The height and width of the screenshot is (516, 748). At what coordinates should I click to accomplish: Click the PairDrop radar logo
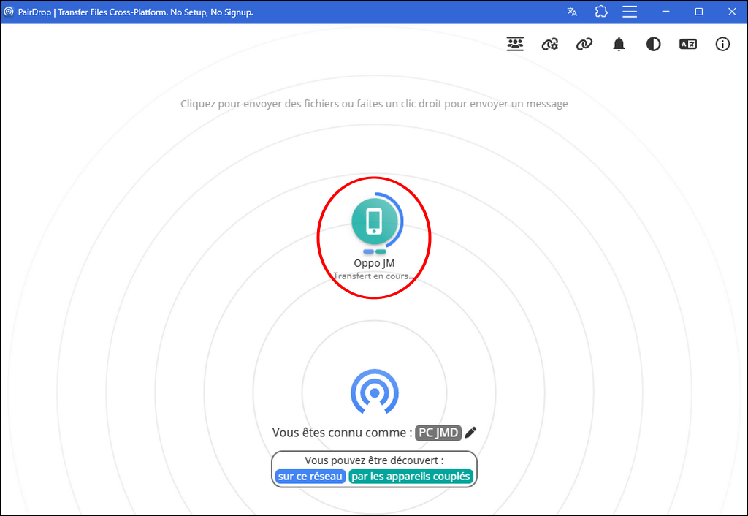[x=374, y=392]
